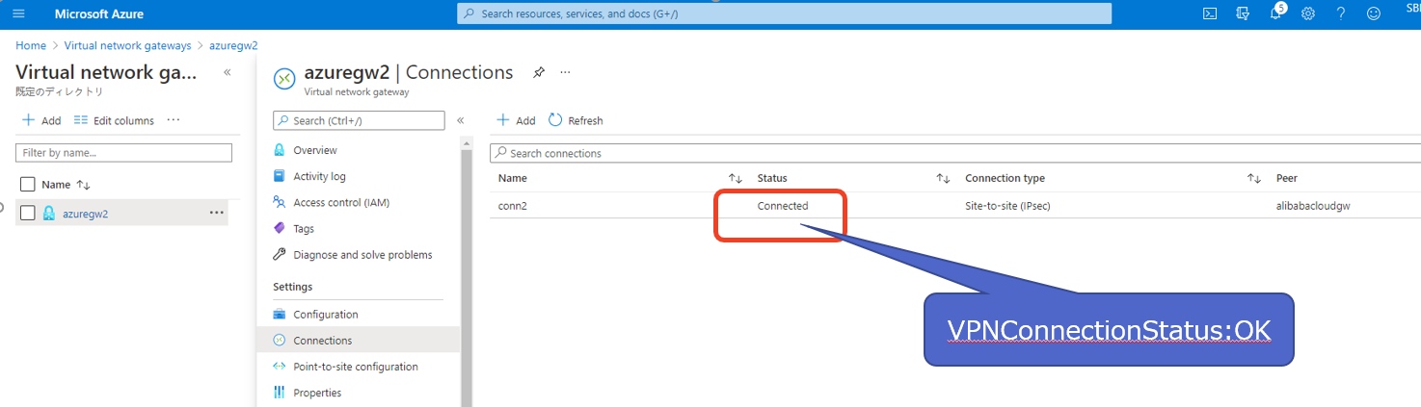Open the Feedback smiley icon
This screenshot has height=407, width=1421.
[x=1374, y=13]
